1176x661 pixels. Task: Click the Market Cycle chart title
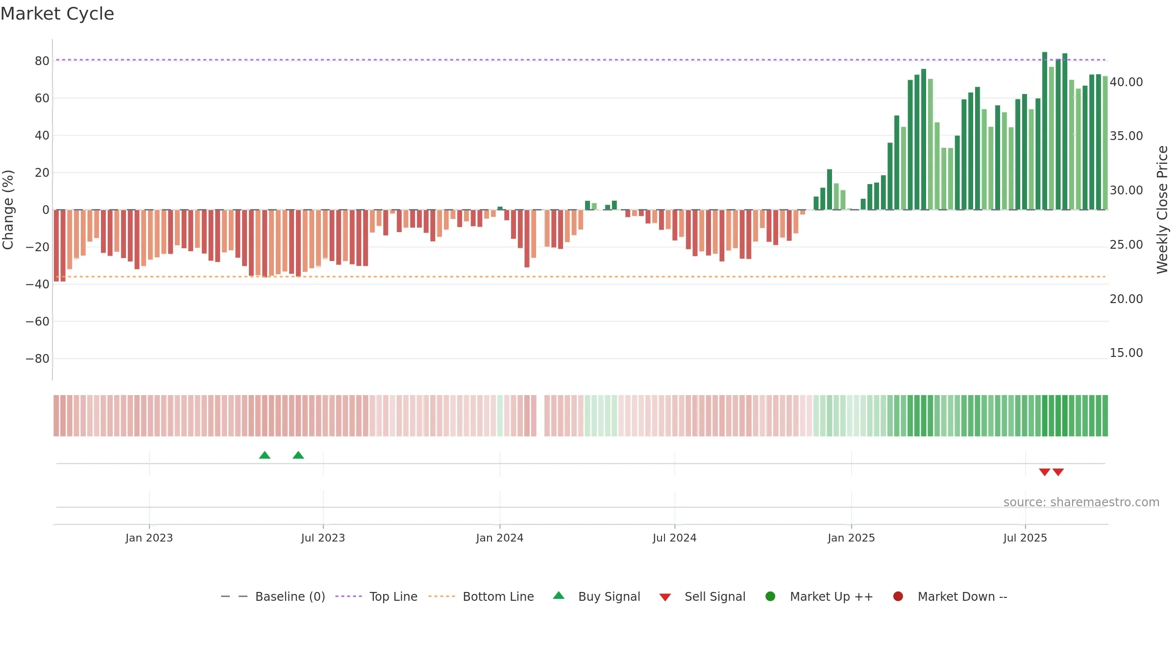coord(57,14)
